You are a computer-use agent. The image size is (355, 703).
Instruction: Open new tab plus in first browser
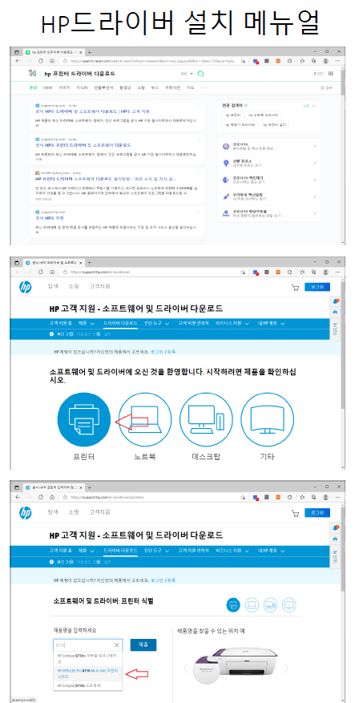[89, 52]
